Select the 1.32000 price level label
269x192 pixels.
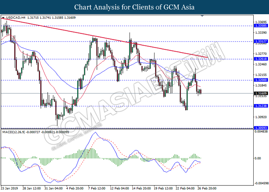pyautogui.click(x=261, y=80)
